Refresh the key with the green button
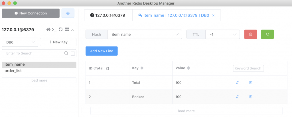The image size is (292, 117). (267, 34)
